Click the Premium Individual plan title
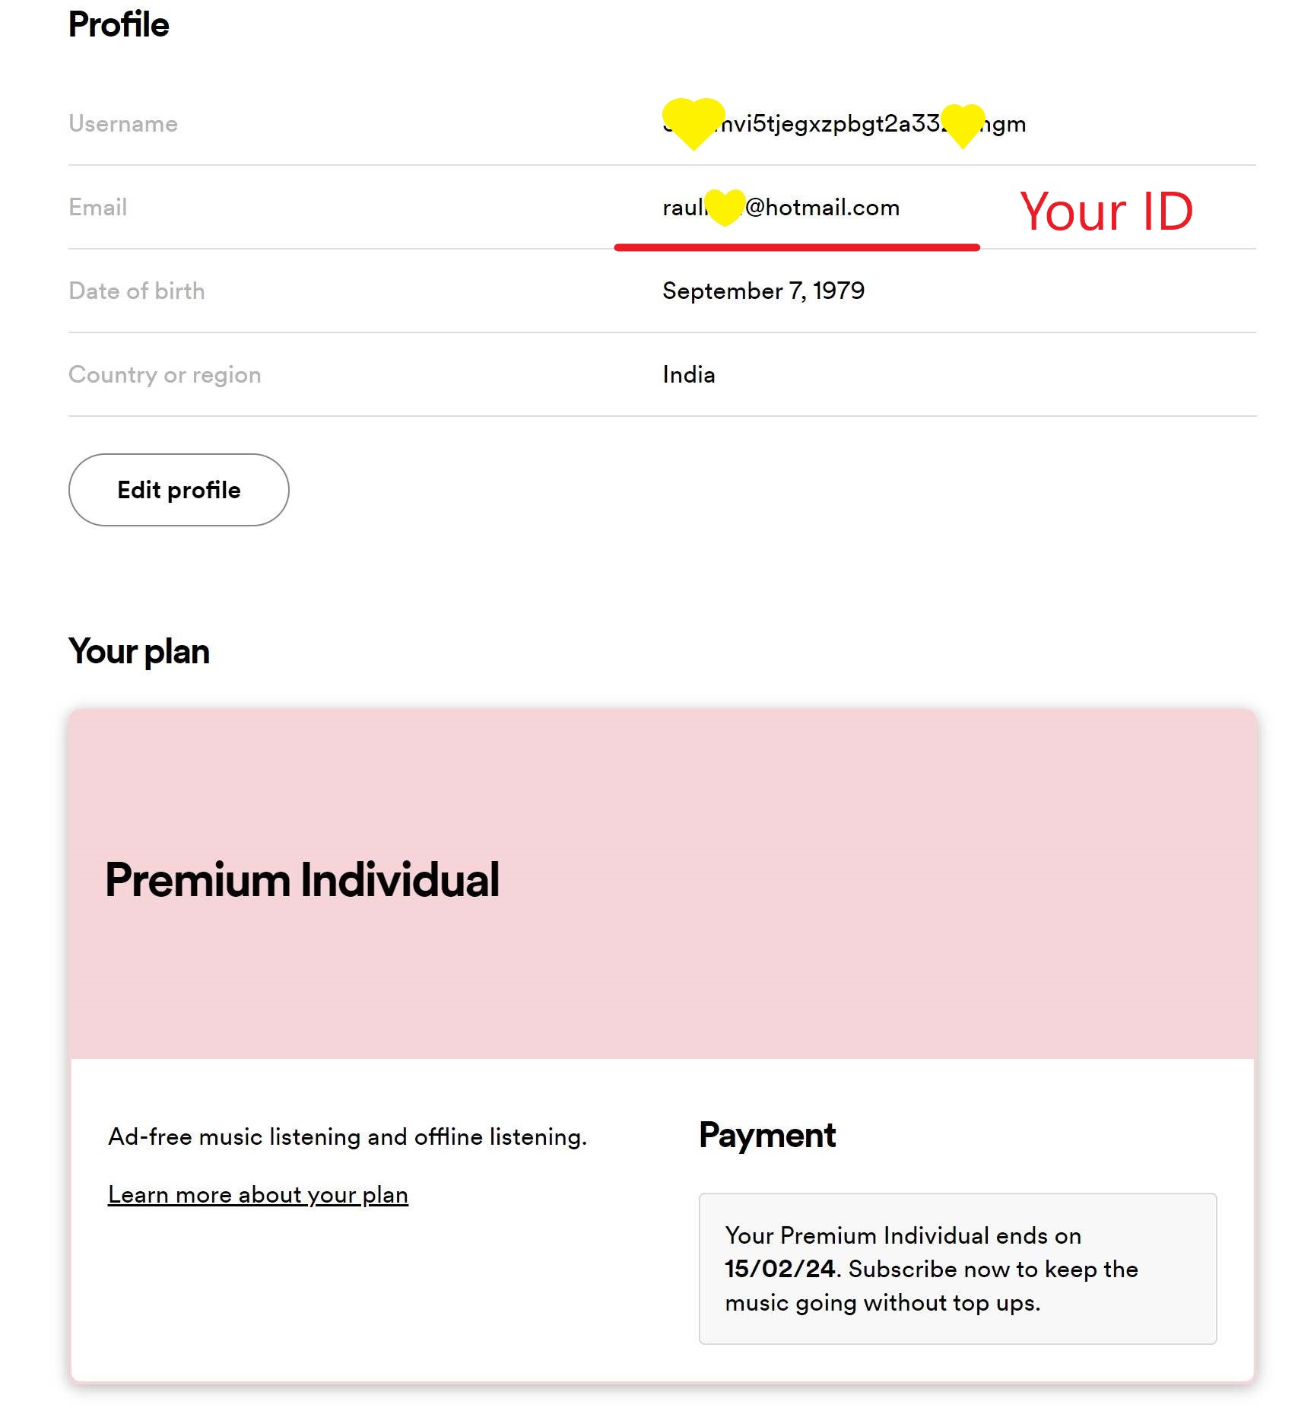 [302, 880]
